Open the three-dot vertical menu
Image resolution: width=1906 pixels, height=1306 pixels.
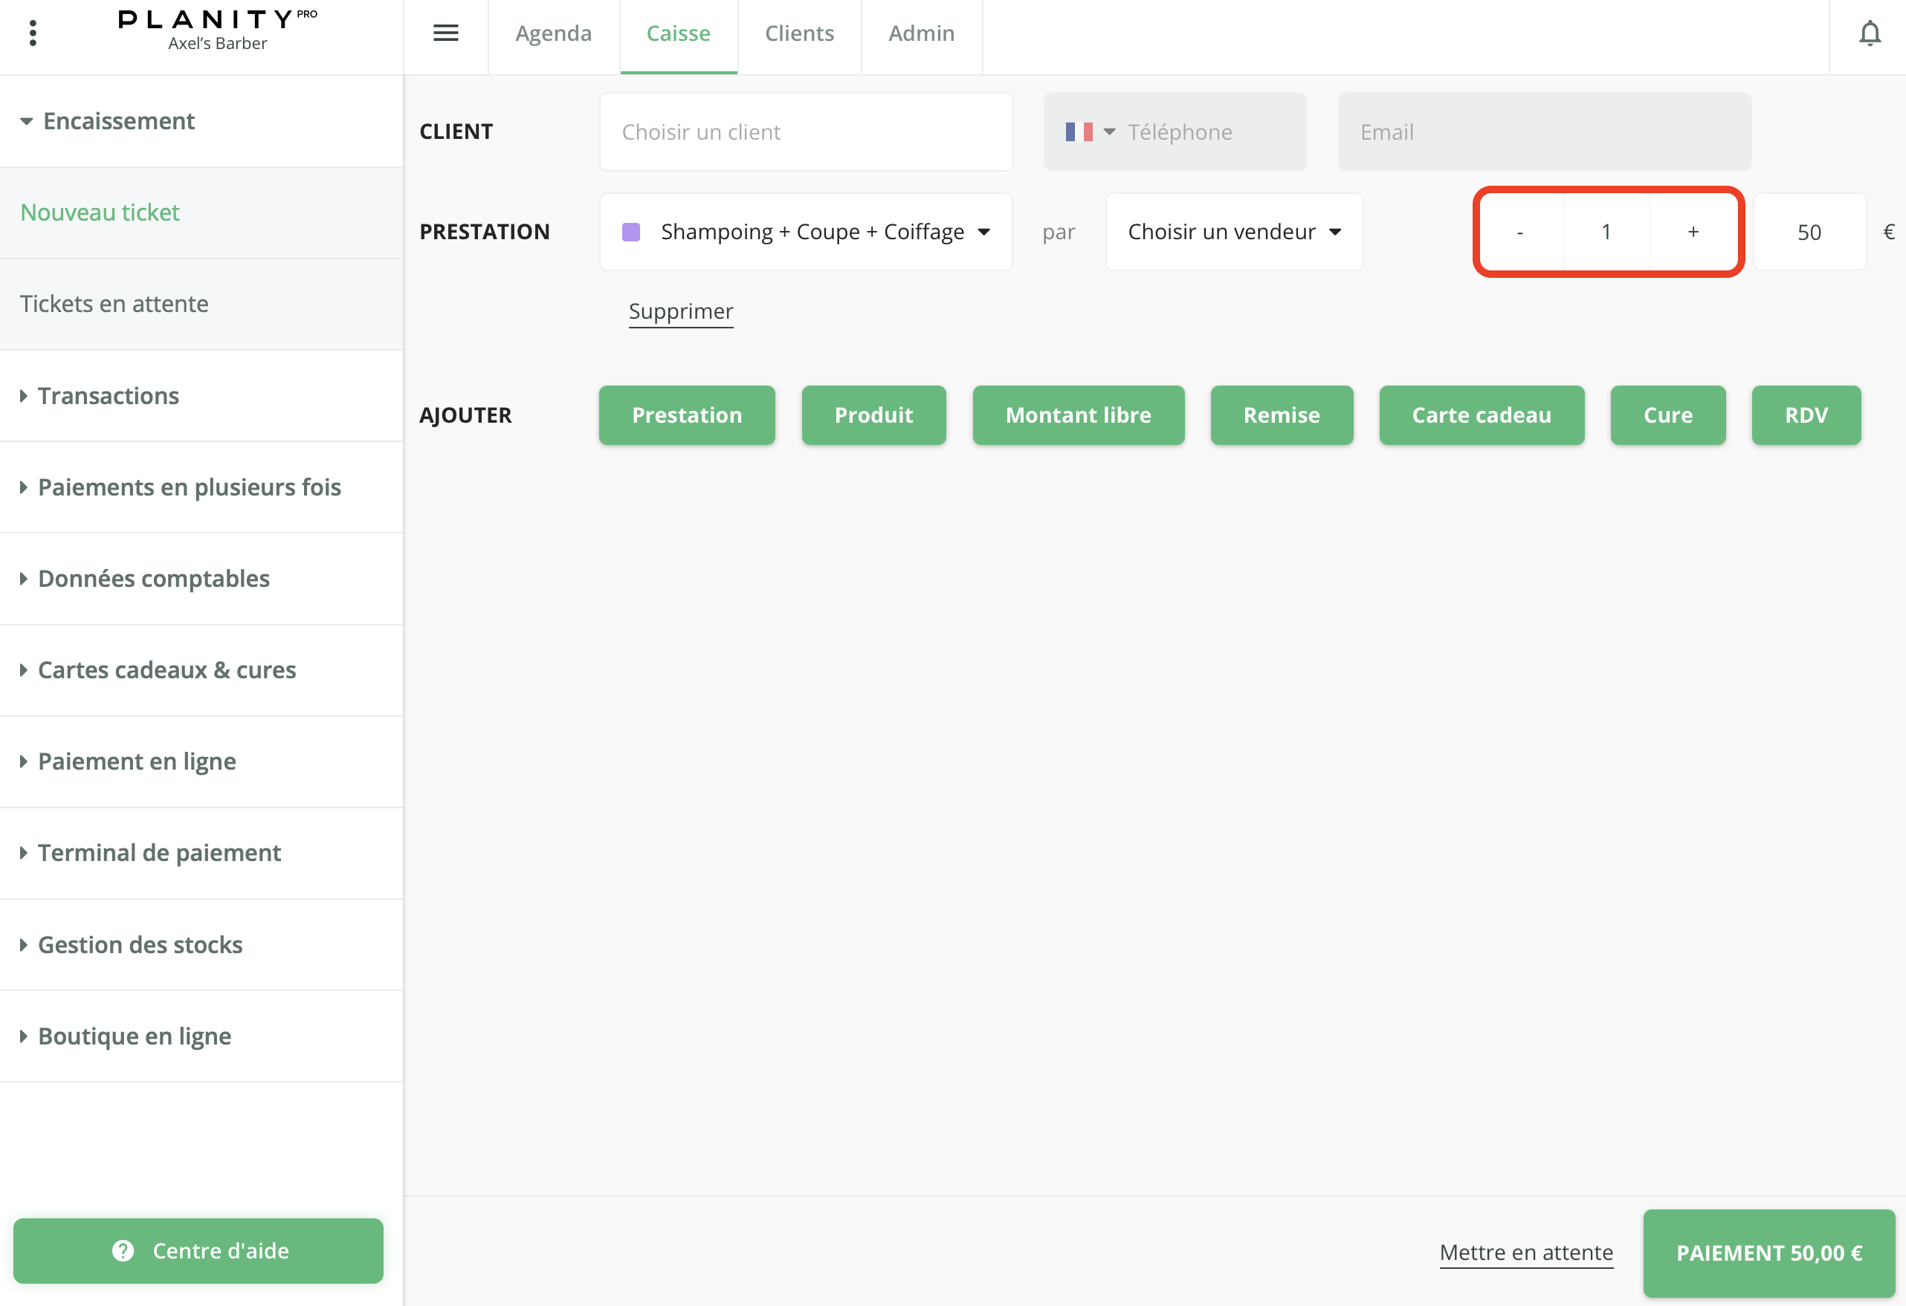(33, 33)
